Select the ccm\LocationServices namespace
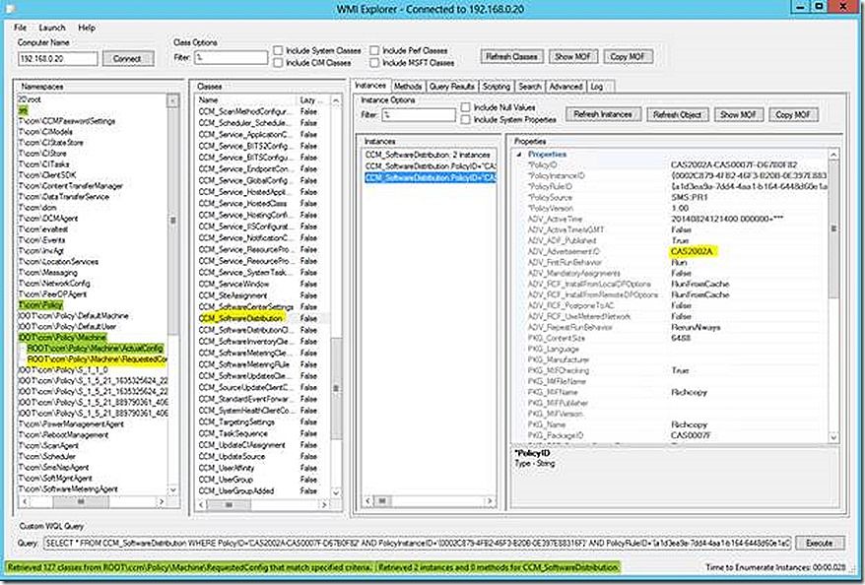This screenshot has width=865, height=585. tap(58, 261)
